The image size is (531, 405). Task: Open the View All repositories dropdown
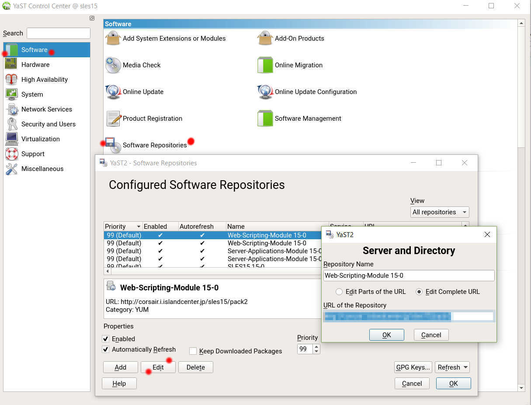(x=440, y=212)
